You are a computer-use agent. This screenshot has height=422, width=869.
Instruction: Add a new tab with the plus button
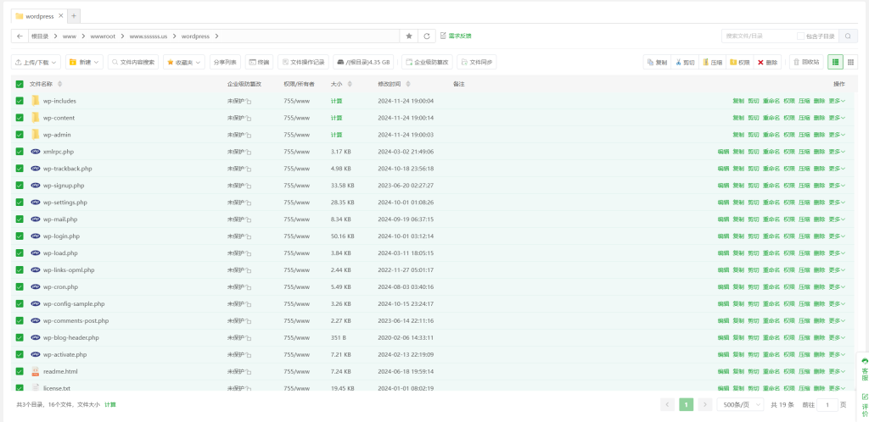[75, 16]
